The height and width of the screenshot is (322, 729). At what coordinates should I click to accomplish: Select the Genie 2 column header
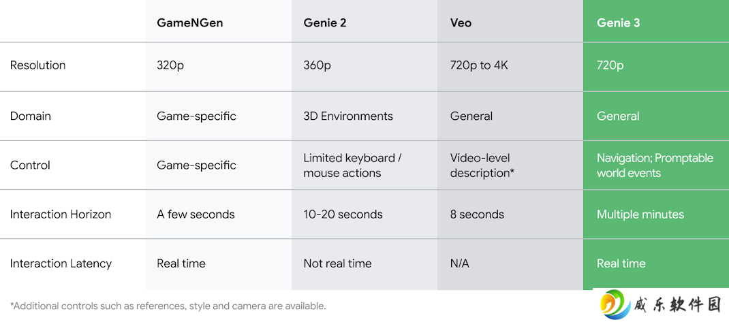(324, 22)
